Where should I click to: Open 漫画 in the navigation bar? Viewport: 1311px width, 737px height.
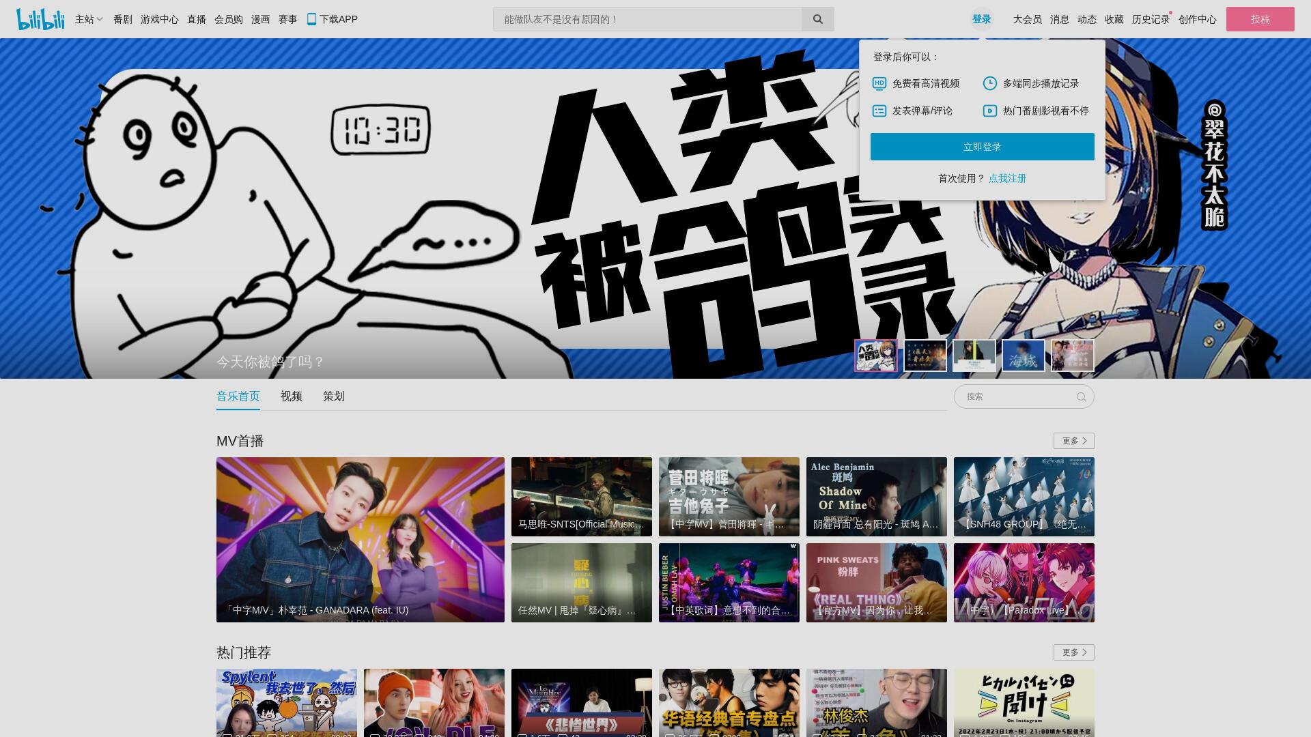[261, 19]
